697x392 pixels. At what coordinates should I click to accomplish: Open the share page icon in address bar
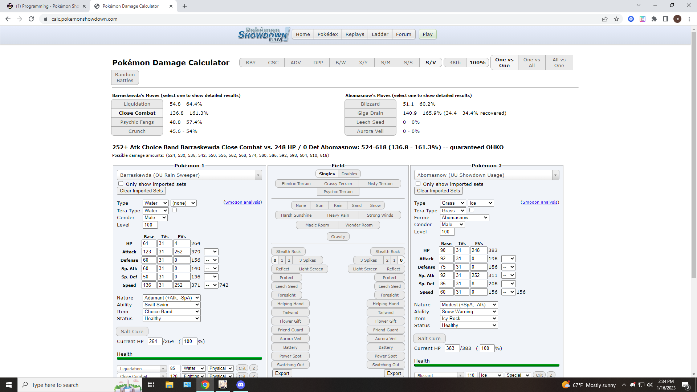tap(605, 19)
